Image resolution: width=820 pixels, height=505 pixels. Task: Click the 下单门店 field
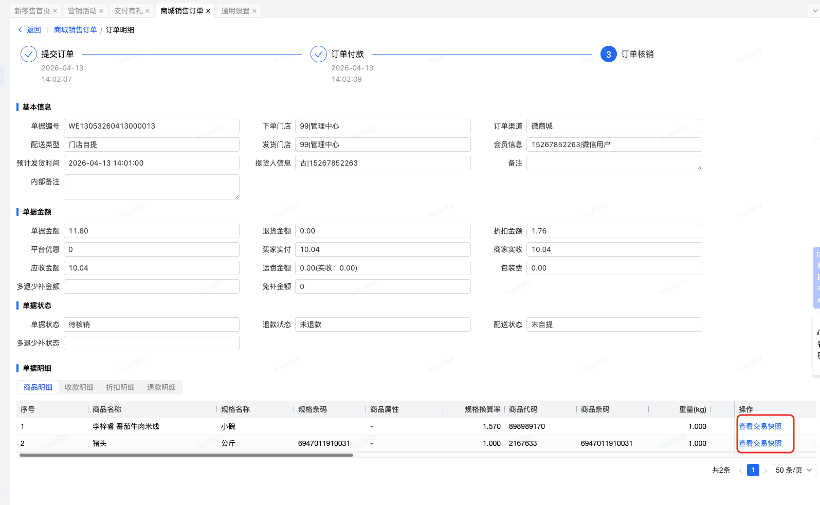[x=383, y=126]
